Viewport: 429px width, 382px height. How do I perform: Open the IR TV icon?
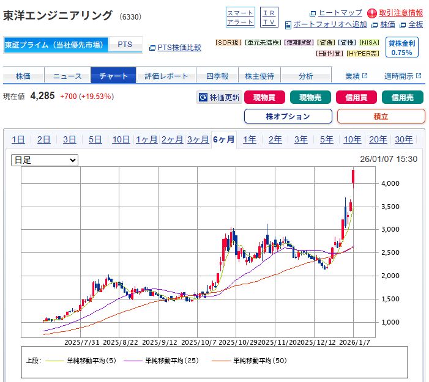(x=268, y=17)
